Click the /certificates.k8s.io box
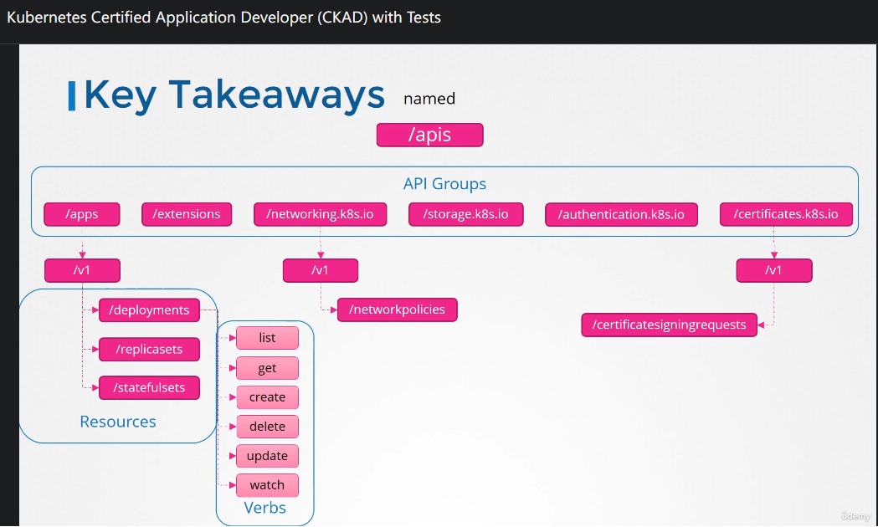 pos(786,214)
